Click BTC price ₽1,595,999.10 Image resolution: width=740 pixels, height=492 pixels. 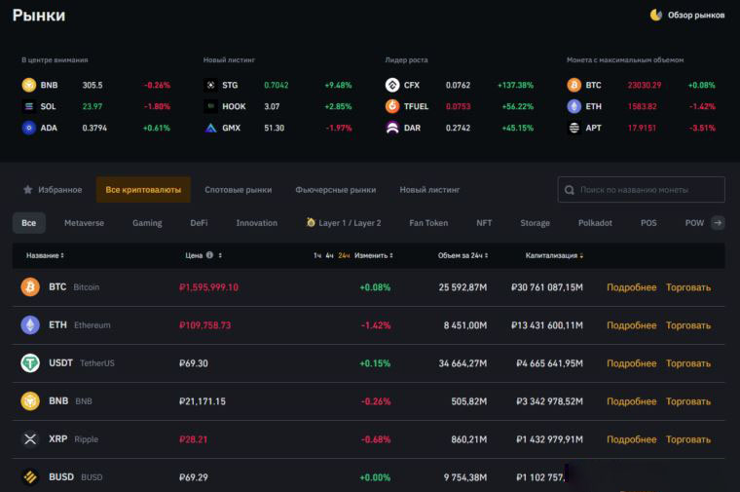pyautogui.click(x=208, y=287)
